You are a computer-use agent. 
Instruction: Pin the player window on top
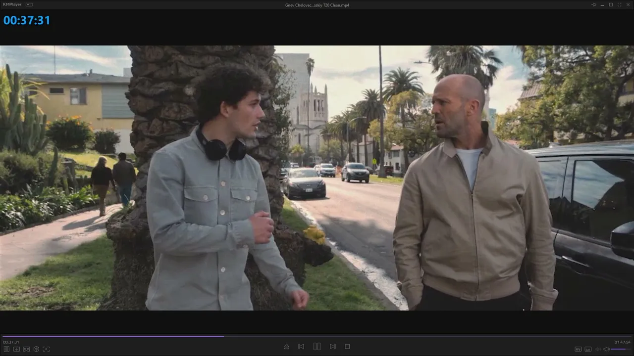pyautogui.click(x=594, y=4)
